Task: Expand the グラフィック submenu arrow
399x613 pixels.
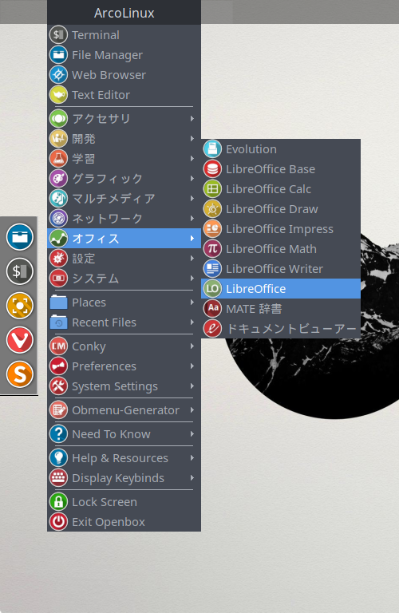Action: coord(192,178)
